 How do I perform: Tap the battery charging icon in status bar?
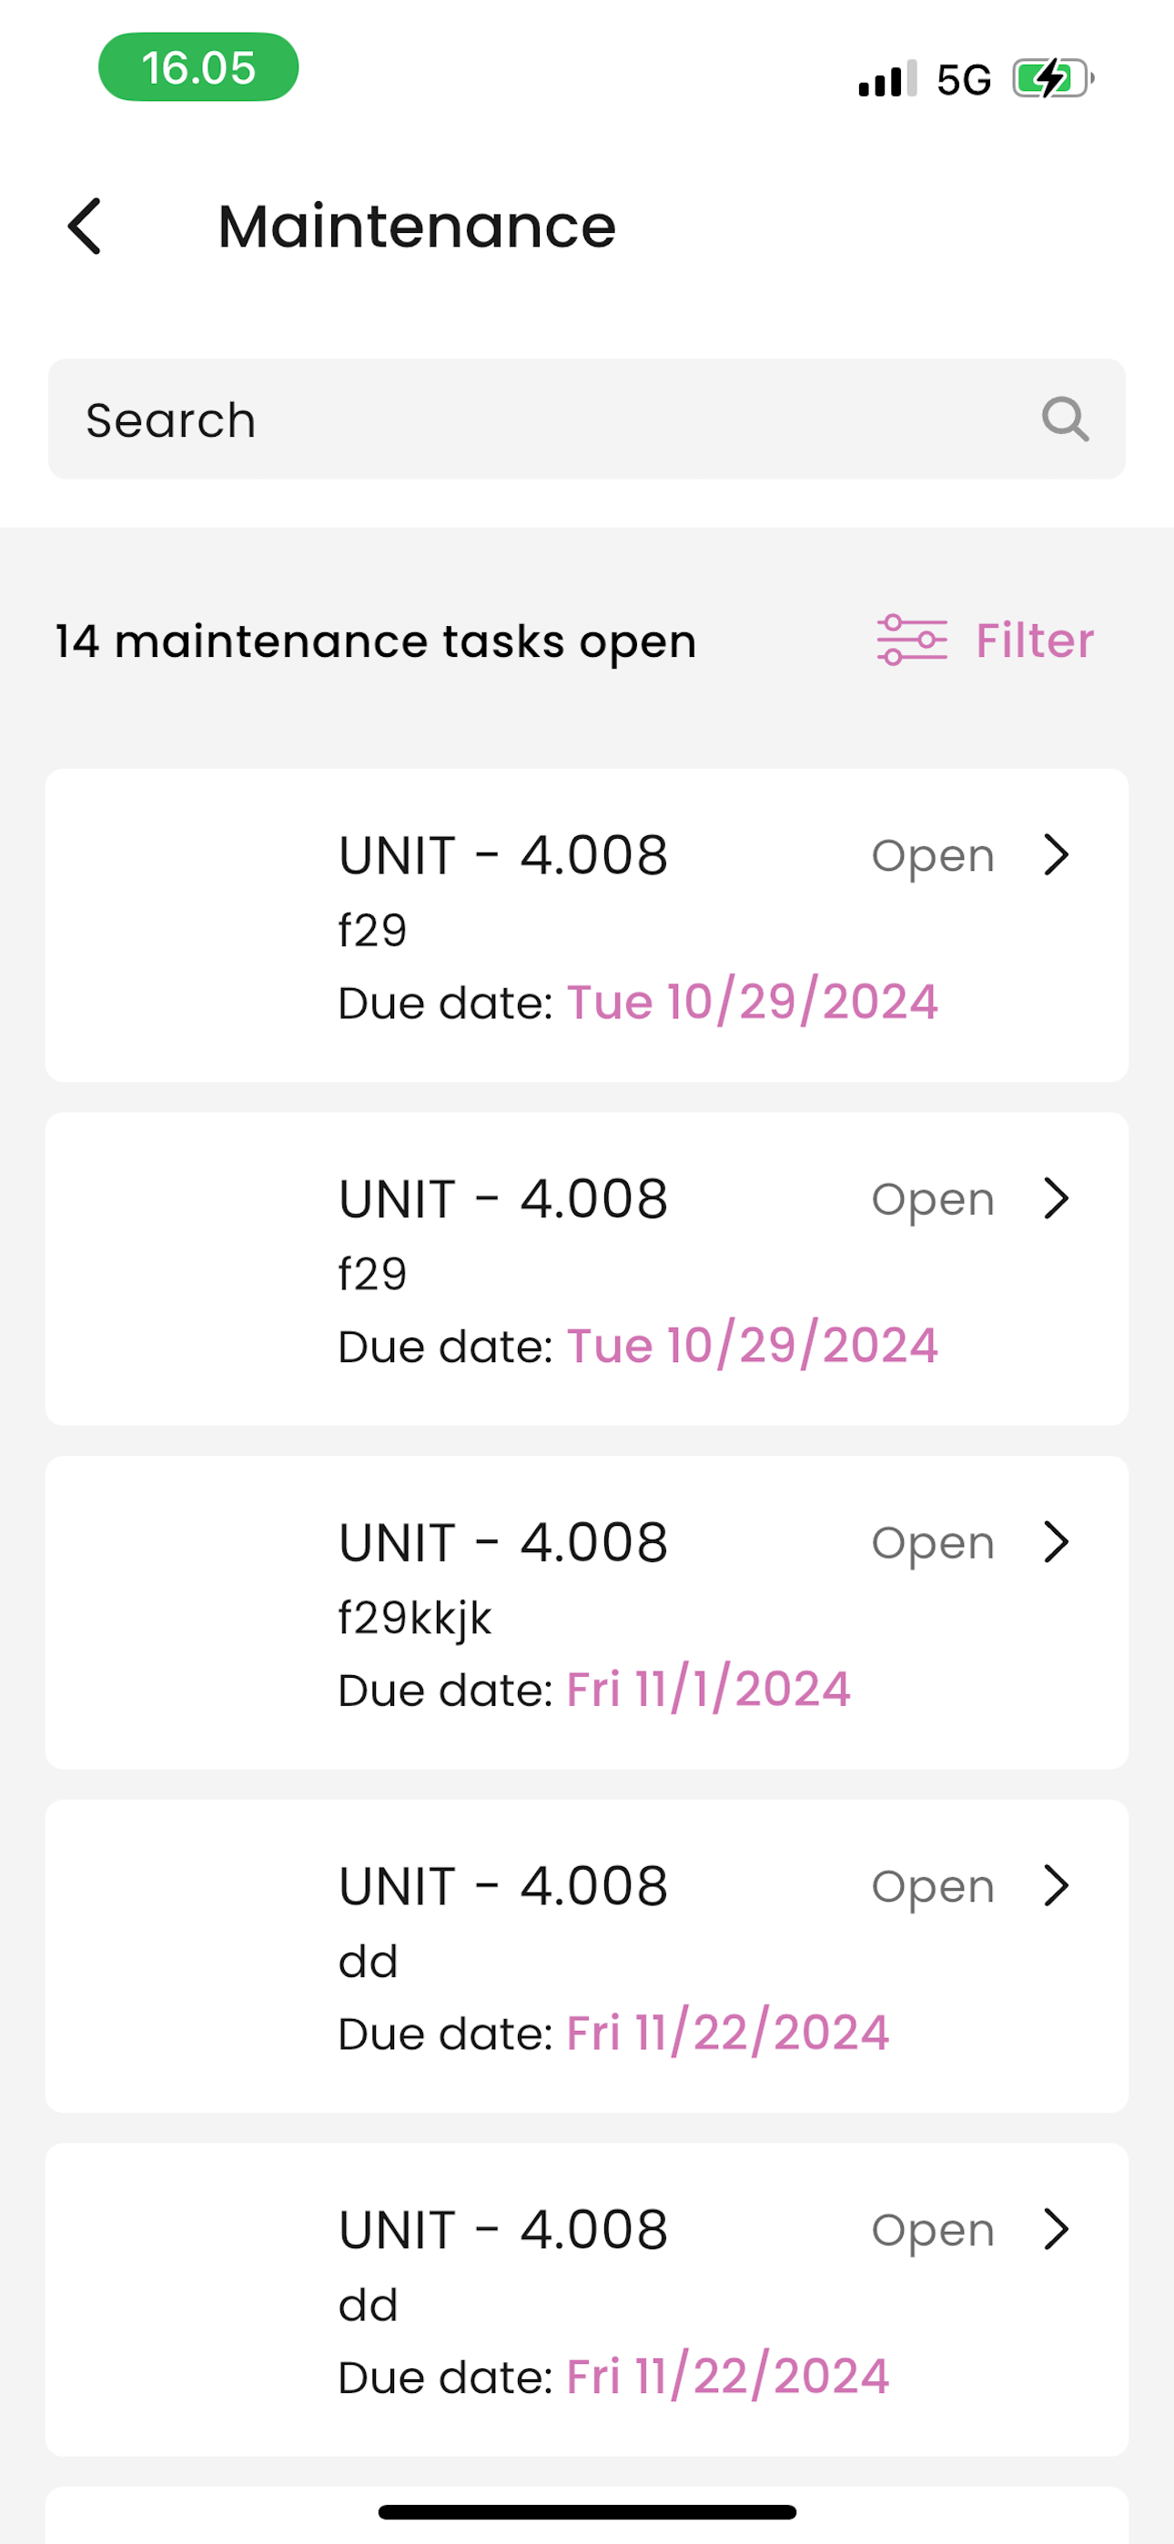(x=1052, y=78)
